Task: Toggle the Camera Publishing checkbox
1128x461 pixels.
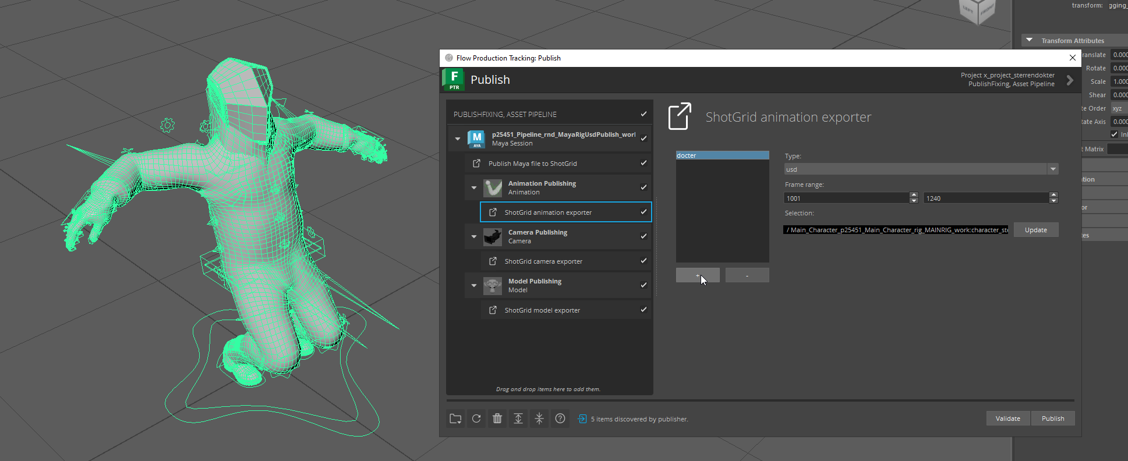Action: (x=643, y=236)
